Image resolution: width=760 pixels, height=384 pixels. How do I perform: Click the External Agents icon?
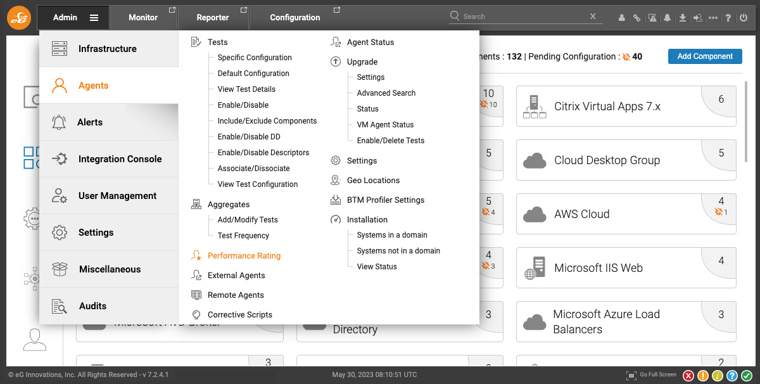(x=196, y=275)
